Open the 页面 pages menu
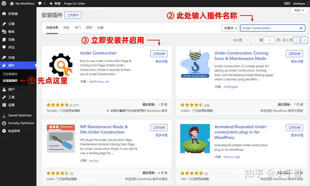 pos(18,40)
